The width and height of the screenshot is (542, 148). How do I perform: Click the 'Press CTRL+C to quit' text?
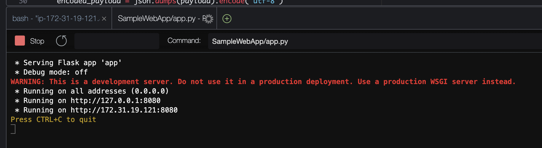[x=53, y=120]
